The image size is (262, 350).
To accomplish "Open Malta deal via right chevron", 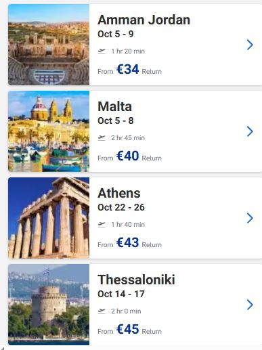I will pos(250,131).
